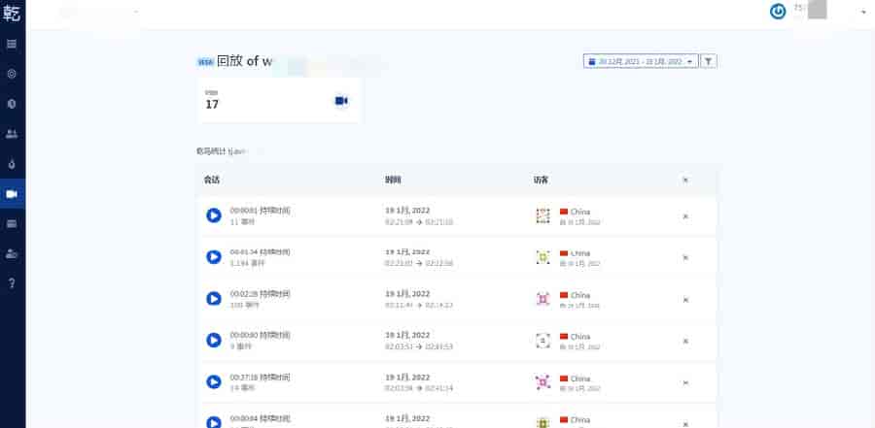The image size is (875, 428).
Task: Play the 00:00:01 duration session recording
Action: pyautogui.click(x=214, y=215)
